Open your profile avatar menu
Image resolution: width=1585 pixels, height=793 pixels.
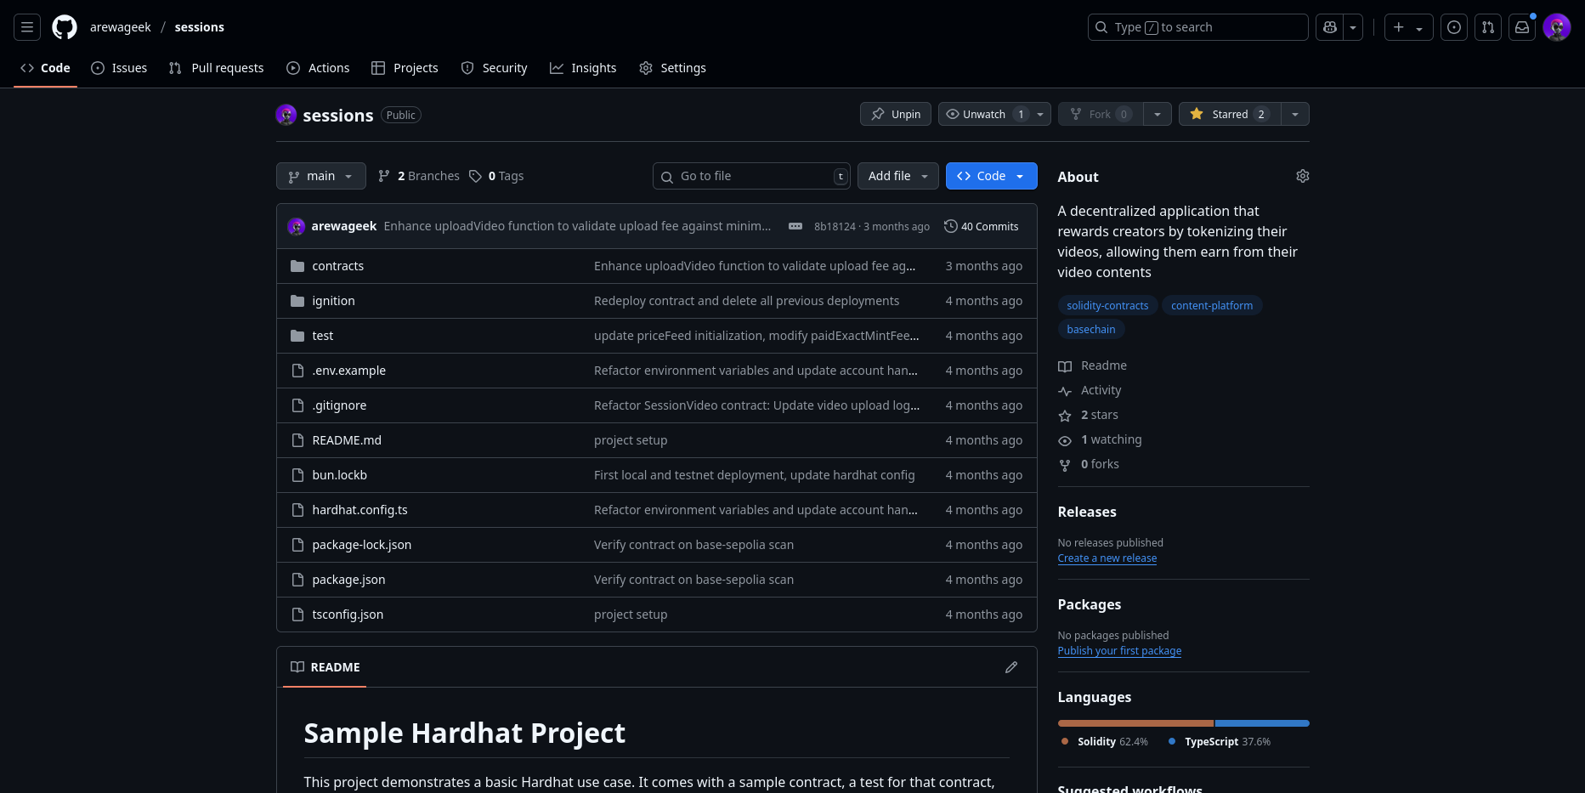click(x=1556, y=26)
